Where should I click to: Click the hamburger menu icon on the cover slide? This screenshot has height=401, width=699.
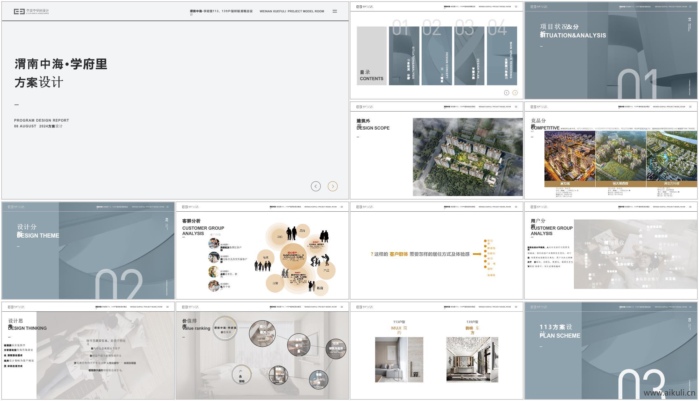[335, 11]
